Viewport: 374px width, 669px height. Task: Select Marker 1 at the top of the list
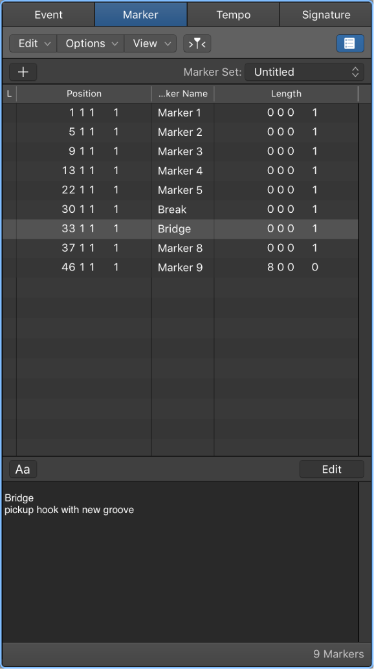[180, 113]
